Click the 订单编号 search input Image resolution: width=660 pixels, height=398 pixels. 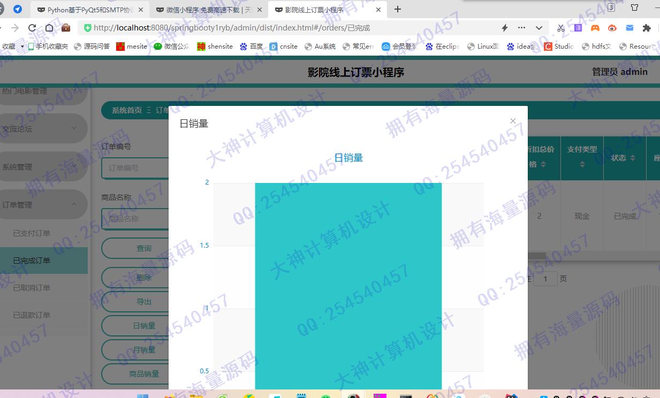point(135,168)
